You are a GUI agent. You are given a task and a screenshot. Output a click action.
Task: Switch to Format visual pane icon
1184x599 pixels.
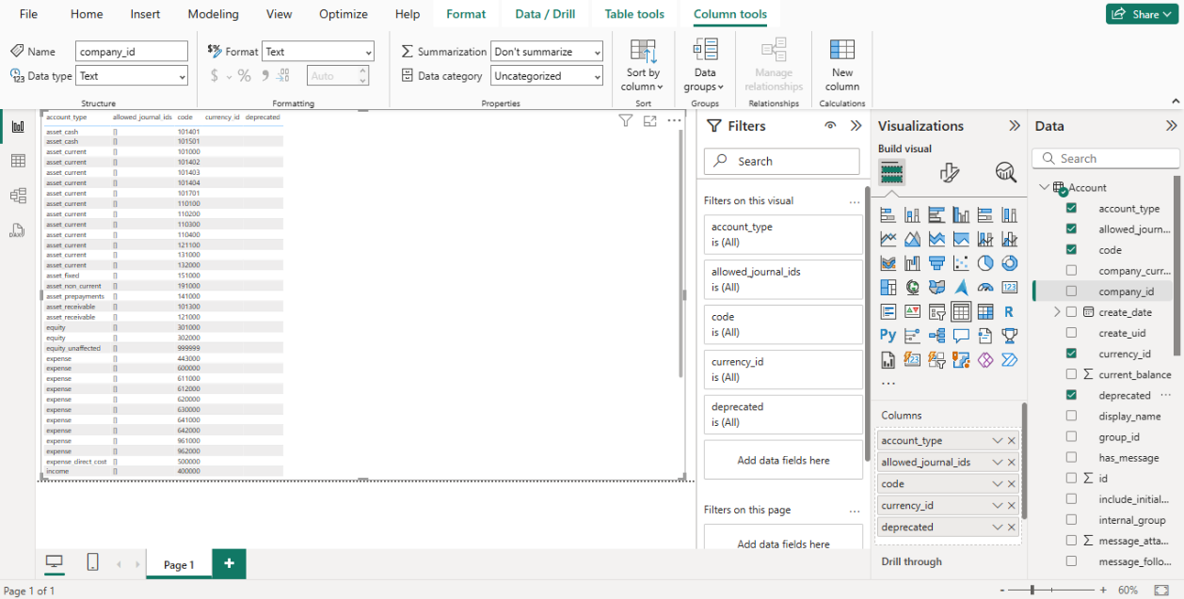click(x=949, y=172)
